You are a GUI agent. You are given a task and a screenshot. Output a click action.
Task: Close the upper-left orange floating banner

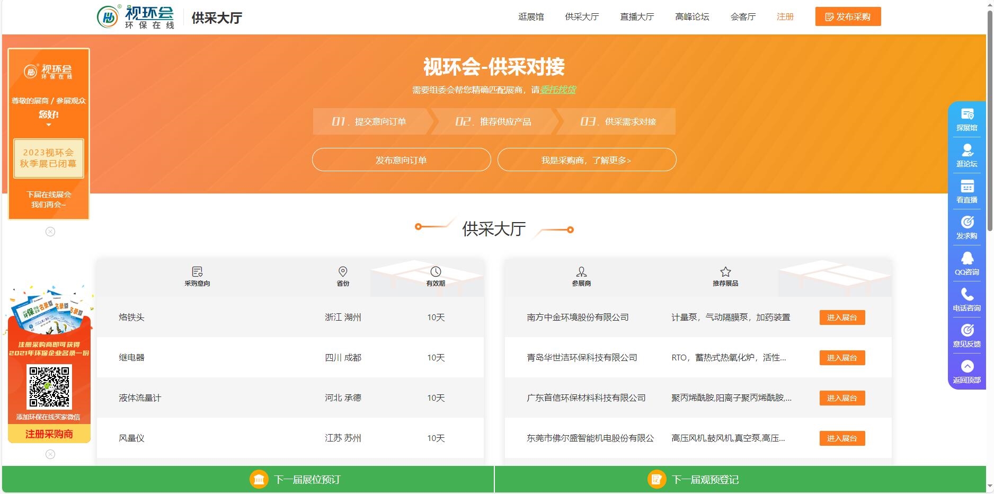coord(50,232)
